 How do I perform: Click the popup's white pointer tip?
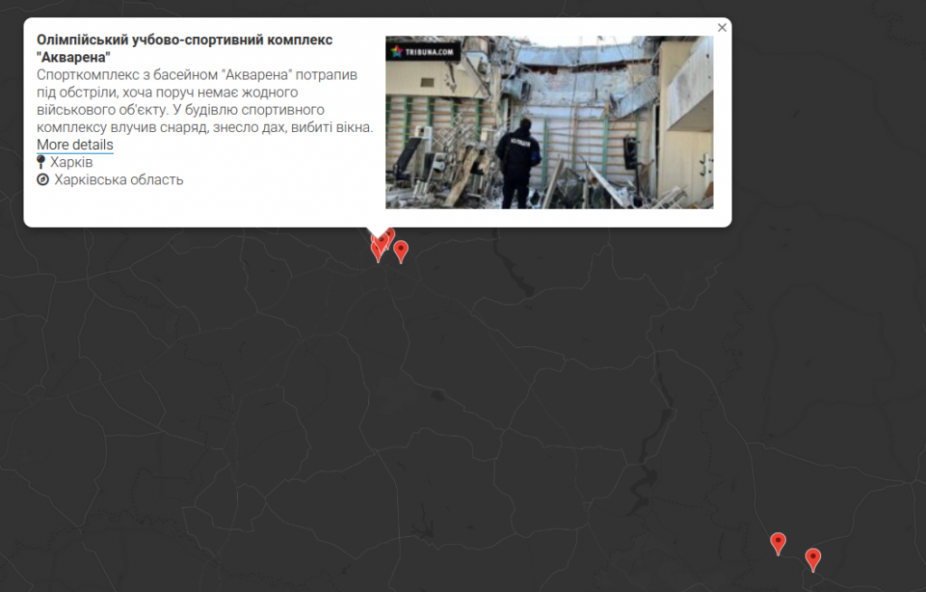(x=378, y=232)
